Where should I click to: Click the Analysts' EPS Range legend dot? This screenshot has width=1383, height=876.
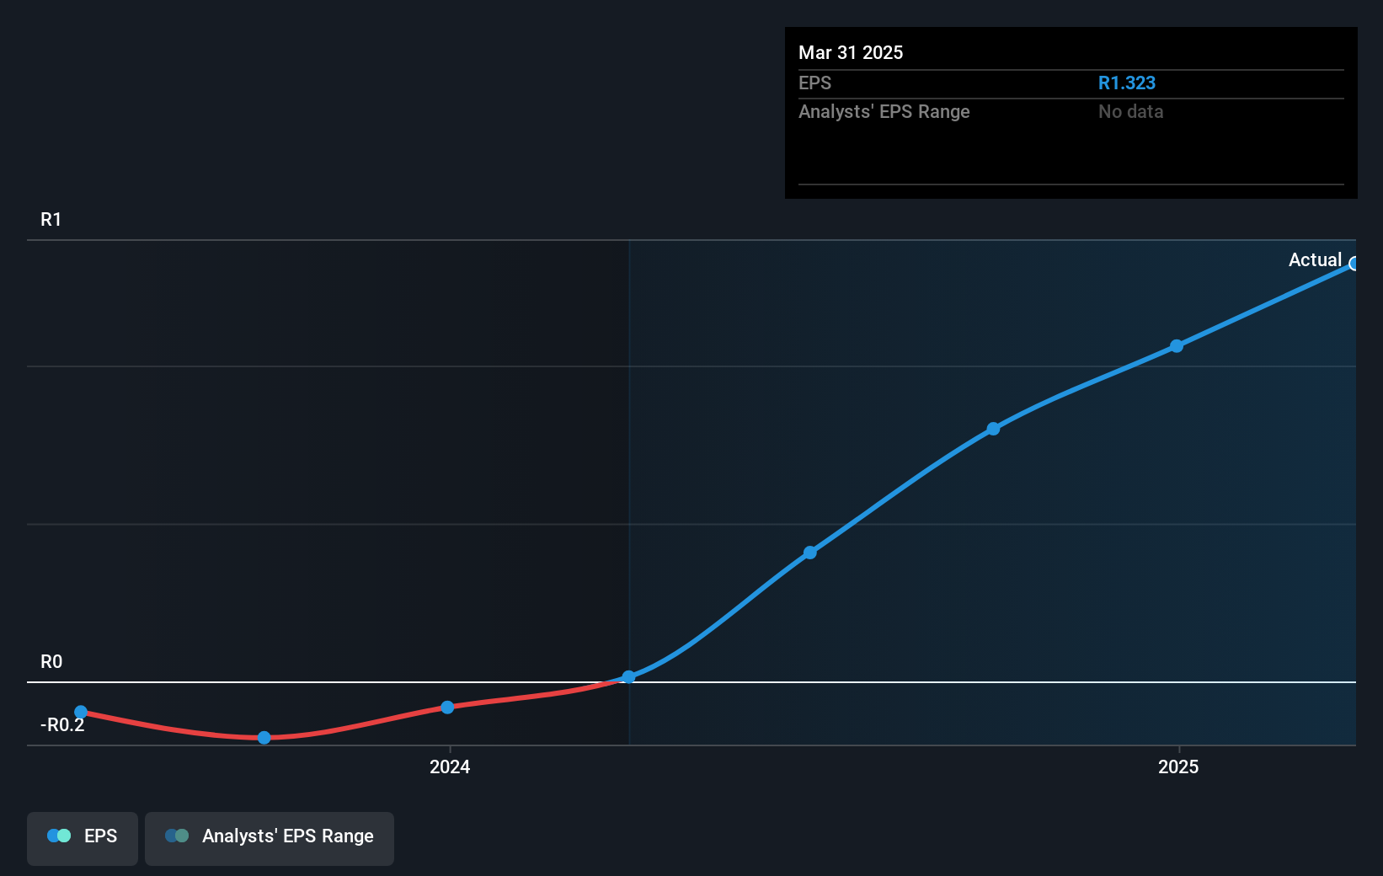pos(177,836)
